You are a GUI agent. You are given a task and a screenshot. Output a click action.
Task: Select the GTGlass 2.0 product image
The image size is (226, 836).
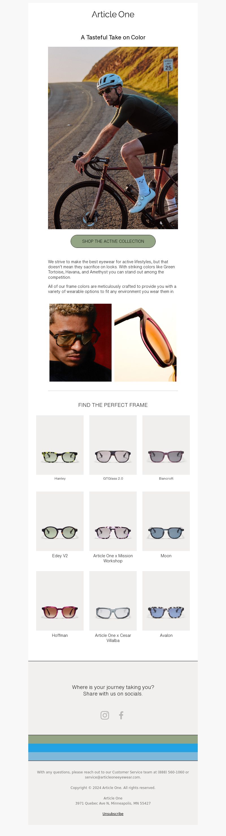pyautogui.click(x=113, y=445)
